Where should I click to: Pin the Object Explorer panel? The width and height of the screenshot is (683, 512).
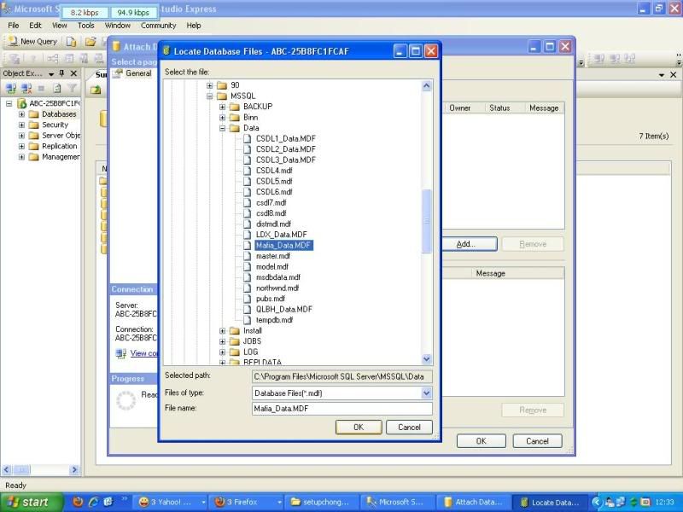coord(61,73)
